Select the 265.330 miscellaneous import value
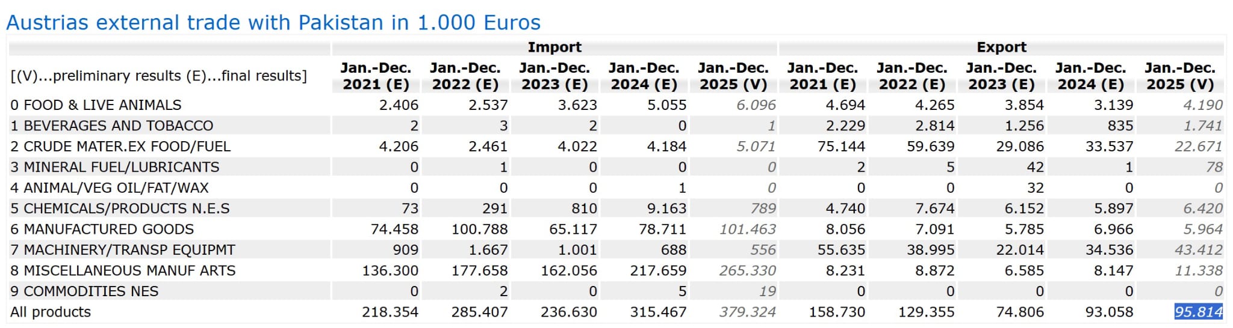Viewport: 1233px width, 328px height. pos(747,270)
